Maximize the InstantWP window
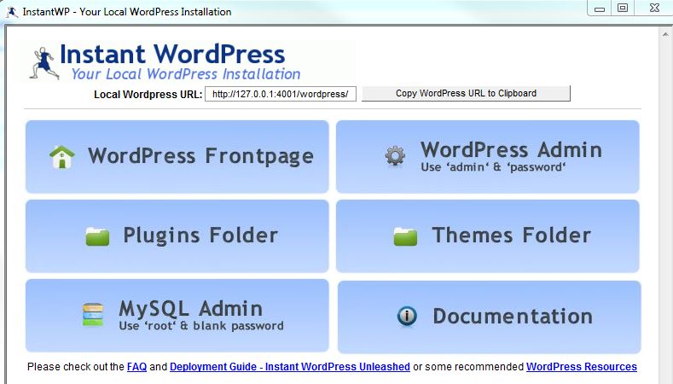This screenshot has height=384, width=673. click(x=623, y=9)
